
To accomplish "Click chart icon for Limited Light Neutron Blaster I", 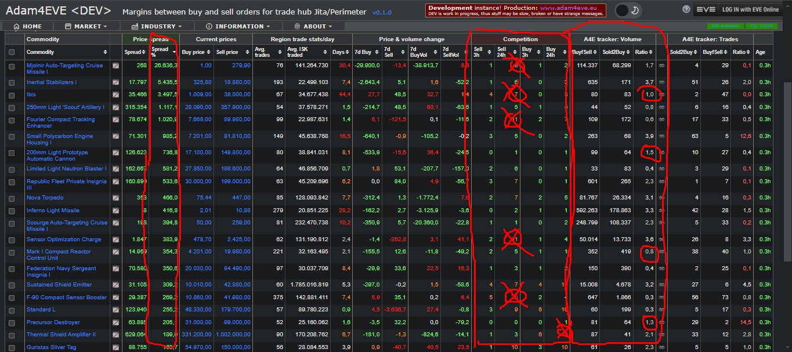I will (x=115, y=169).
